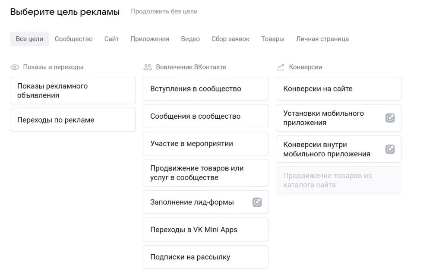Switch to the Товары tab
442x278 pixels.
point(272,39)
